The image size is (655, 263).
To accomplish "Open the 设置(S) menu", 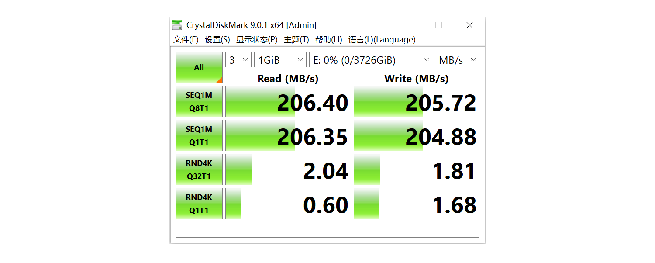I will (x=217, y=40).
